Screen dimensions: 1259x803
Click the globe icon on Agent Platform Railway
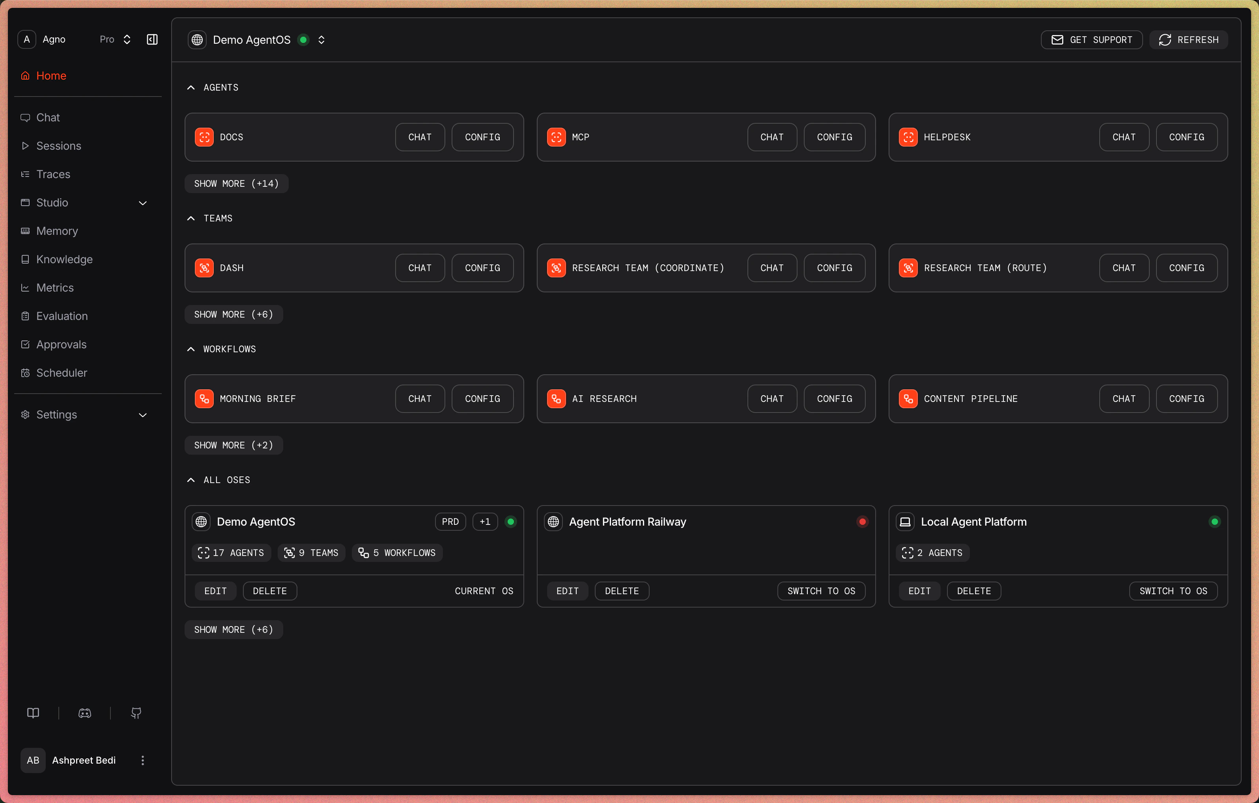click(554, 521)
